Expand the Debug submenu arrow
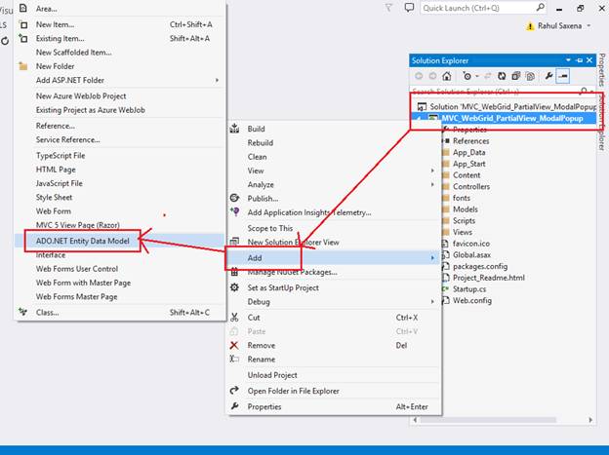609x455 pixels. (432, 301)
